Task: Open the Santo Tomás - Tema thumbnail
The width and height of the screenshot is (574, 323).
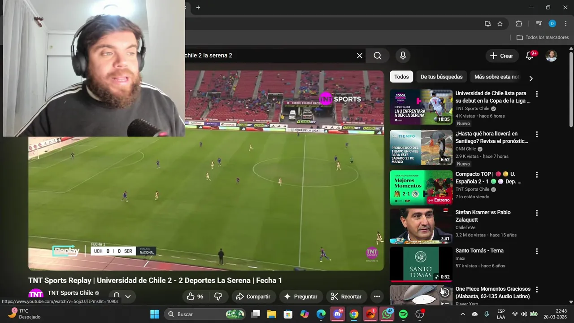Action: point(421,264)
